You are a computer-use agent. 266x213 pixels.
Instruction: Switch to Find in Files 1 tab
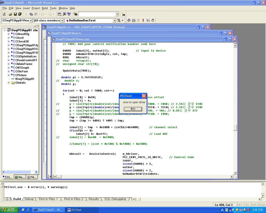tap(48, 199)
